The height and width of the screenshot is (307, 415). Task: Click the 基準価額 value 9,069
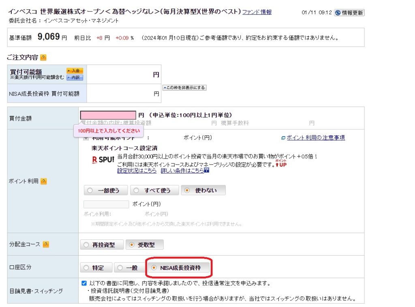point(49,36)
